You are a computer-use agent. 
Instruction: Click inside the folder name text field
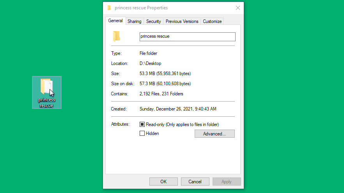click(x=187, y=37)
